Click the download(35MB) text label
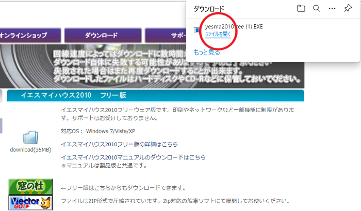 [x=30, y=150]
